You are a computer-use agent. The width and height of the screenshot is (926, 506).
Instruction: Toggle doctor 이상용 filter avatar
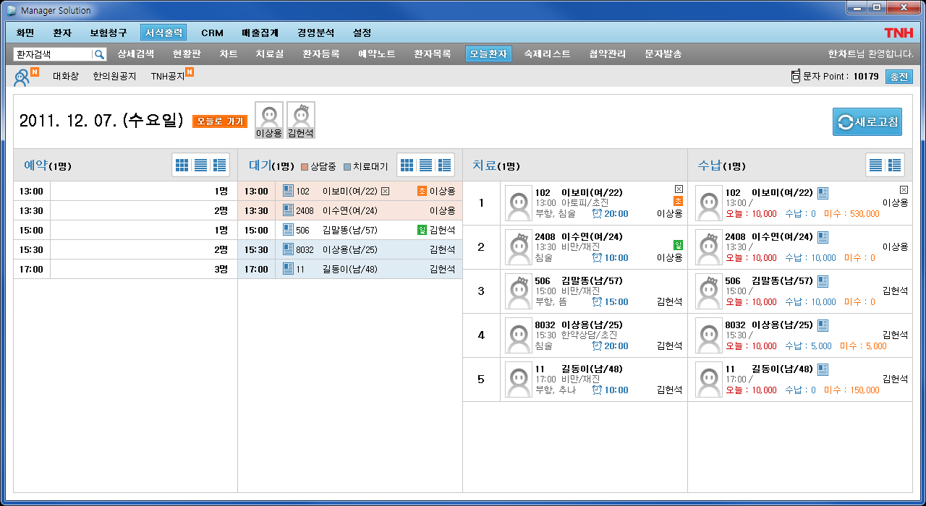tap(269, 119)
